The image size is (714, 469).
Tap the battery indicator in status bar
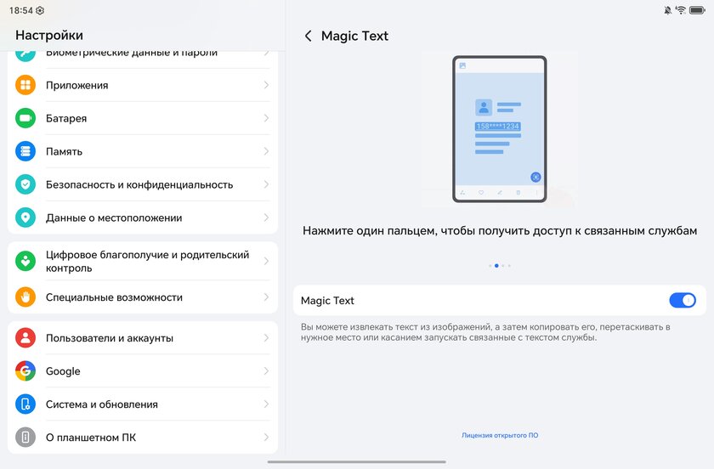[x=697, y=10]
